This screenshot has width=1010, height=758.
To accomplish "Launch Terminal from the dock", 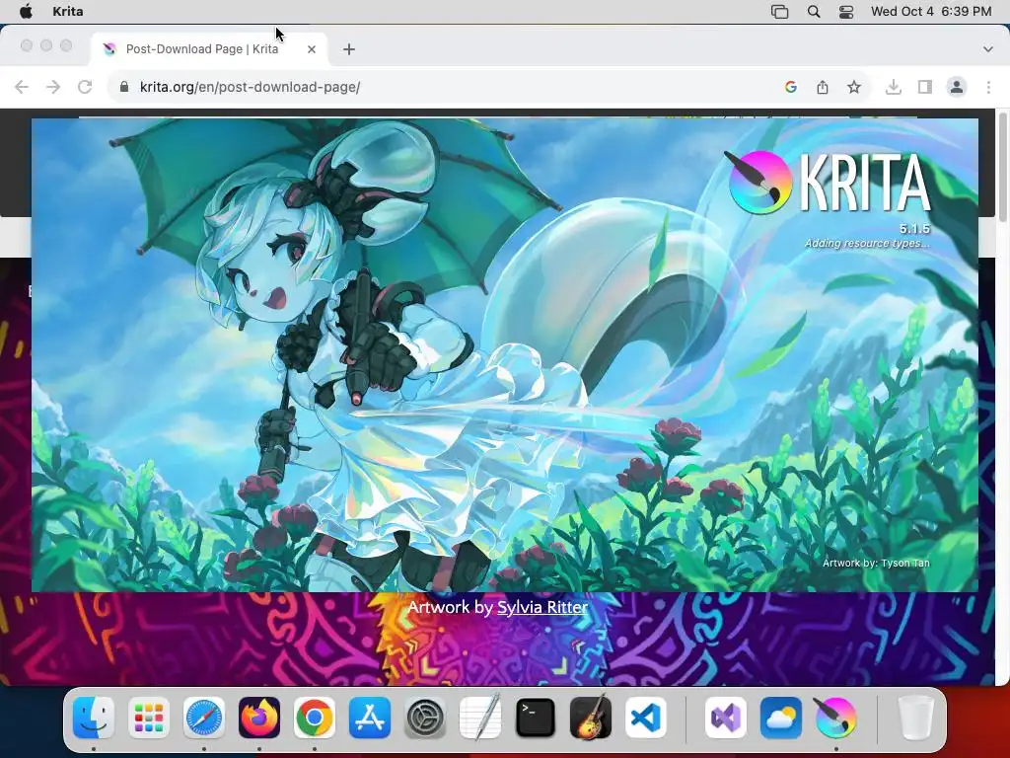I will click(x=536, y=718).
